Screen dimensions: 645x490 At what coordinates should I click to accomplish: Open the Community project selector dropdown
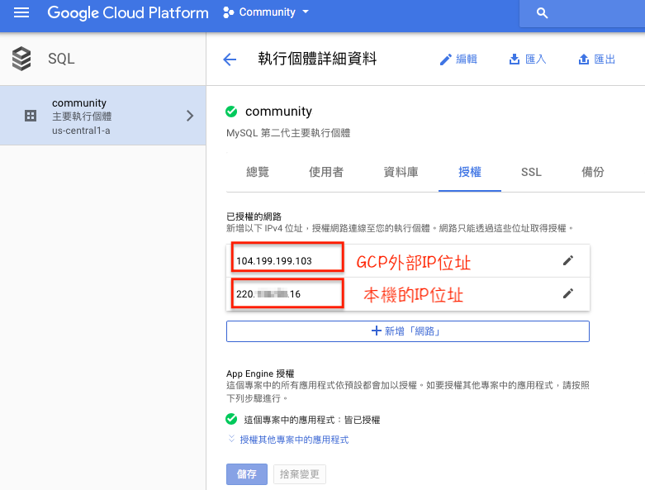coord(266,12)
